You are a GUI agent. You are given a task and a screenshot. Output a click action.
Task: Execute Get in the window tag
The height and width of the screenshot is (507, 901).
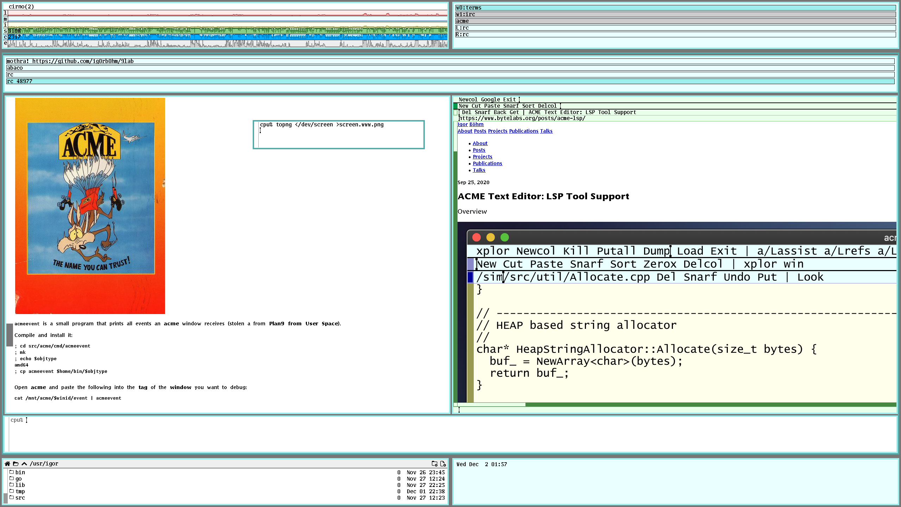click(514, 112)
